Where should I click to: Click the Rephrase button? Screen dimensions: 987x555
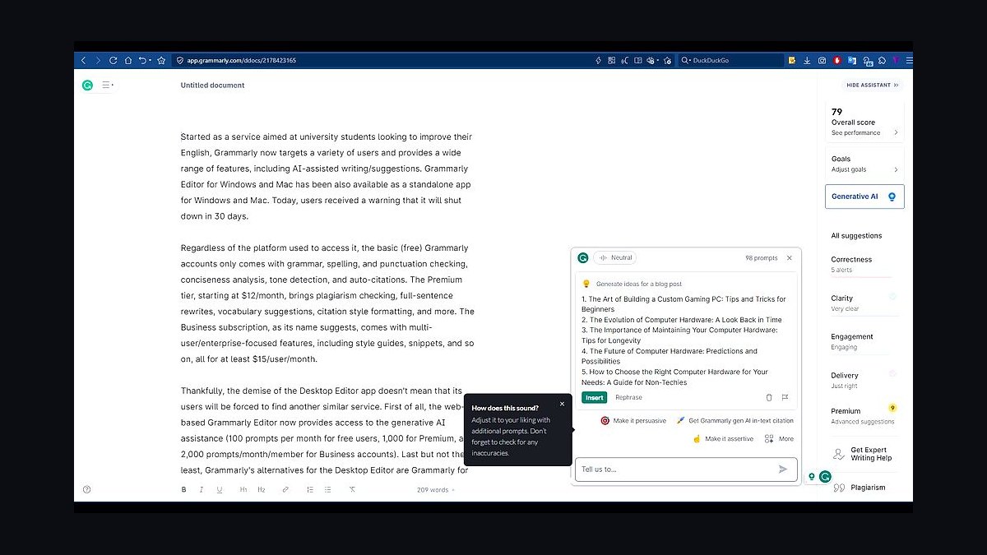(x=628, y=397)
